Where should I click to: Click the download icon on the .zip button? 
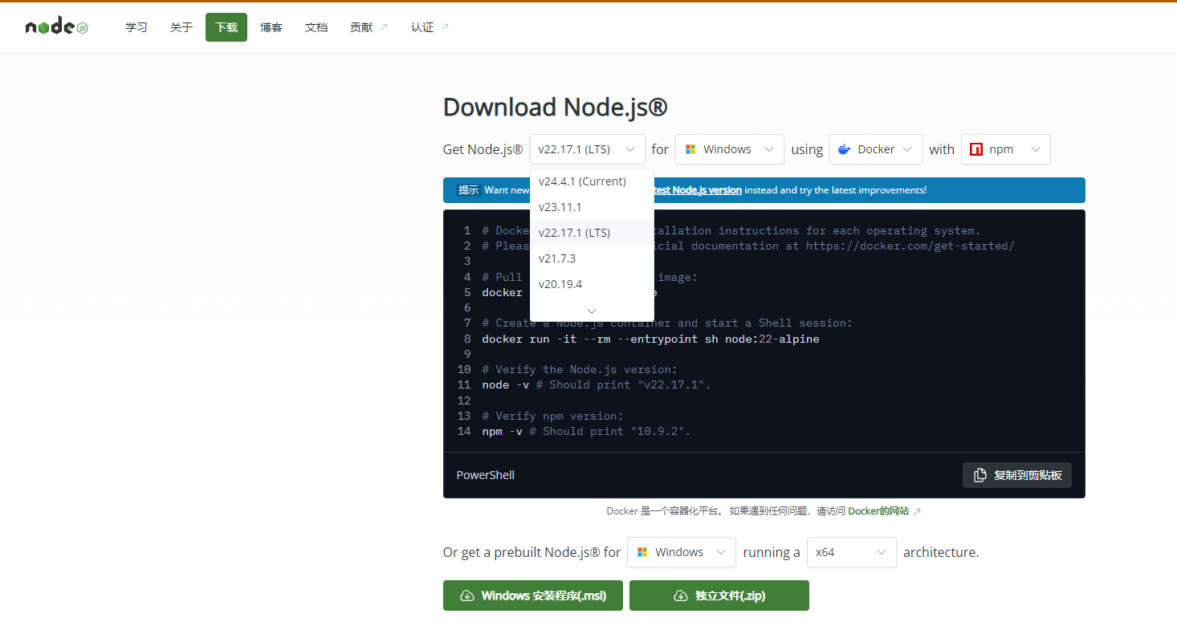coord(680,595)
